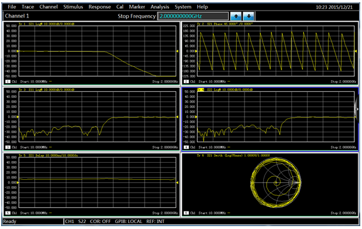Image resolution: width=362 pixels, height=229 pixels.
Task: Select the S11 trace window 3
Action: (92, 119)
